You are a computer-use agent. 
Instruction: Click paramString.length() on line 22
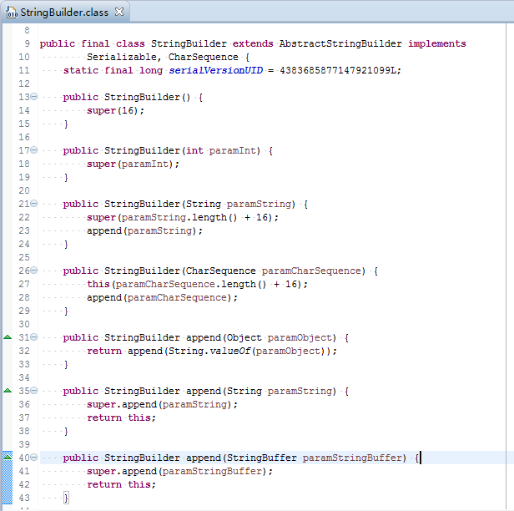(179, 217)
